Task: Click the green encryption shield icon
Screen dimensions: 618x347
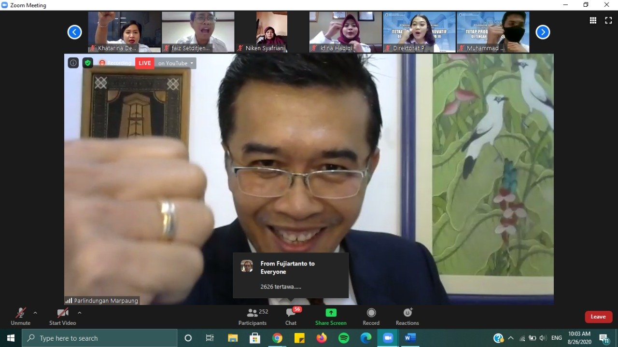Action: tap(87, 63)
